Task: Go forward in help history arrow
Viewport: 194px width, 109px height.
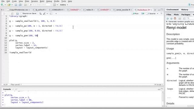Action: [171, 18]
